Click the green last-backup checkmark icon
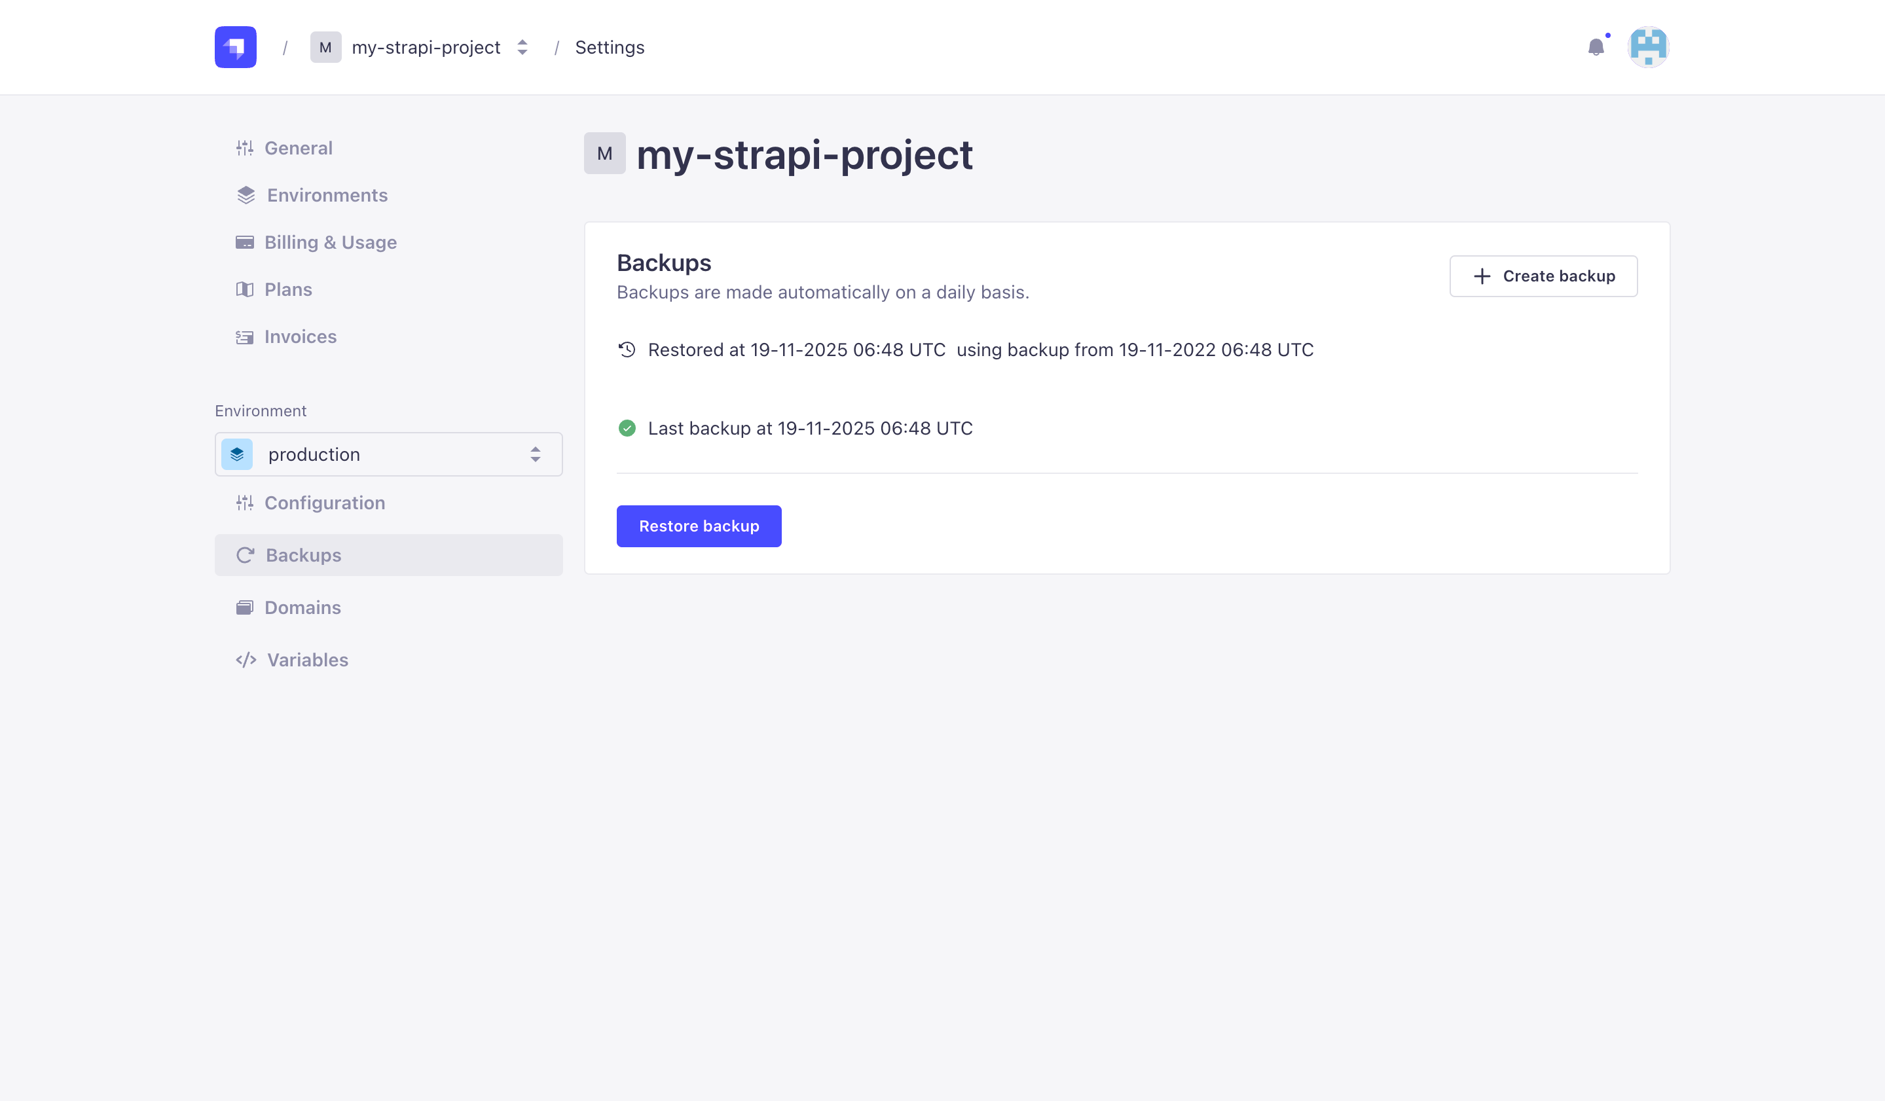The width and height of the screenshot is (1885, 1101). [627, 429]
